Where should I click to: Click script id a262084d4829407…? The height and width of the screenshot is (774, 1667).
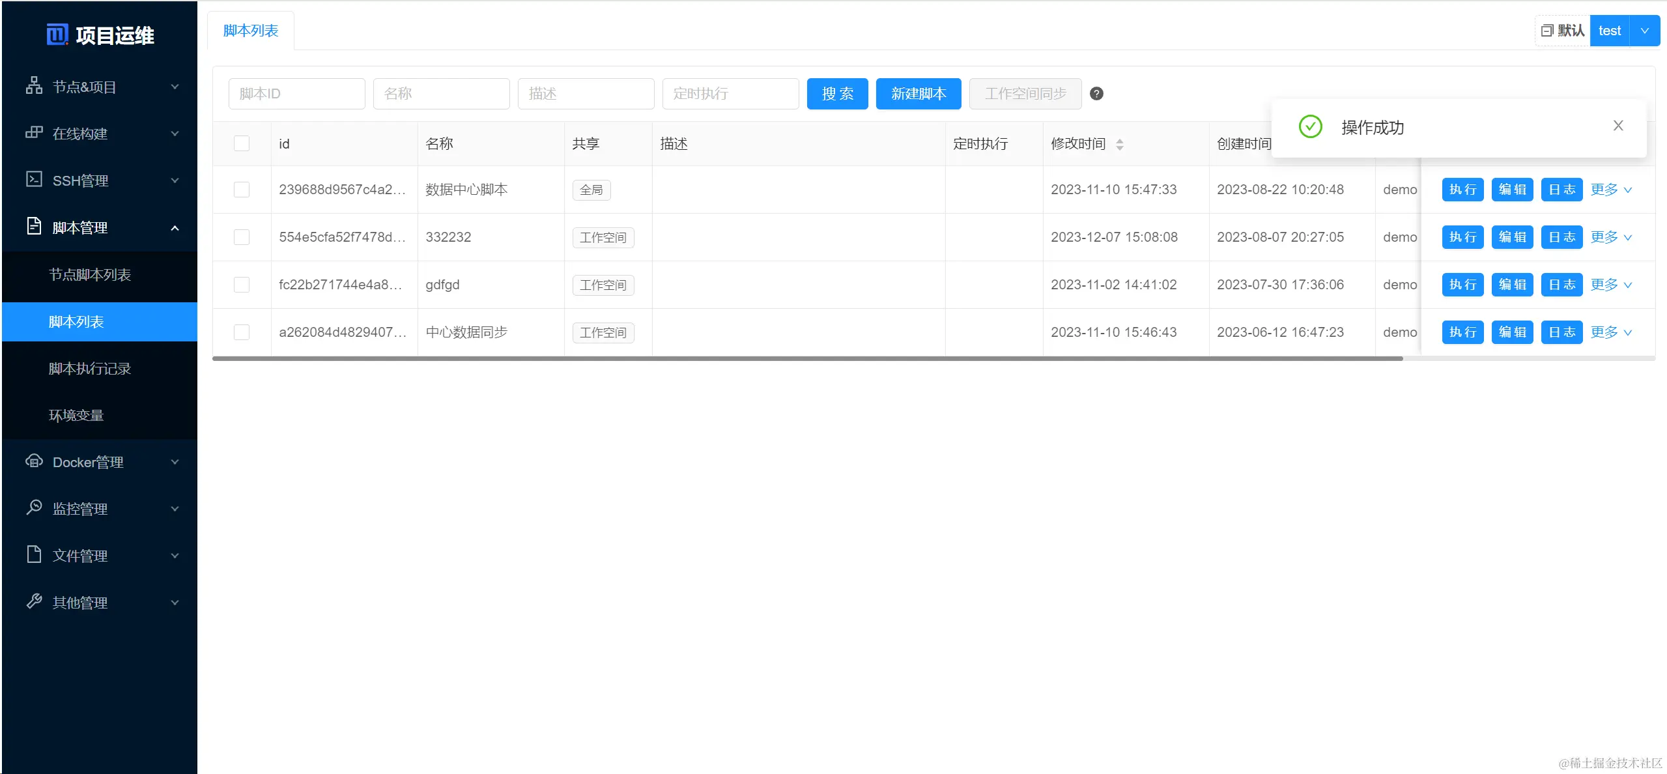pos(343,332)
